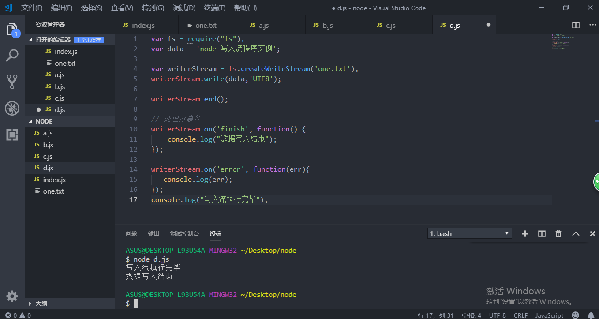Open the Manage gear icon
This screenshot has height=319, width=599.
12,296
